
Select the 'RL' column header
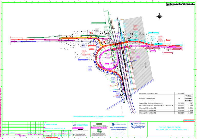(179, 98)
